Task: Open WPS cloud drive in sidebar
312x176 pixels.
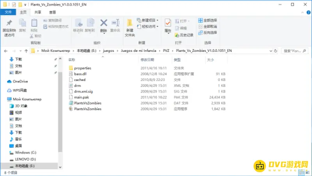Action: pos(17,91)
